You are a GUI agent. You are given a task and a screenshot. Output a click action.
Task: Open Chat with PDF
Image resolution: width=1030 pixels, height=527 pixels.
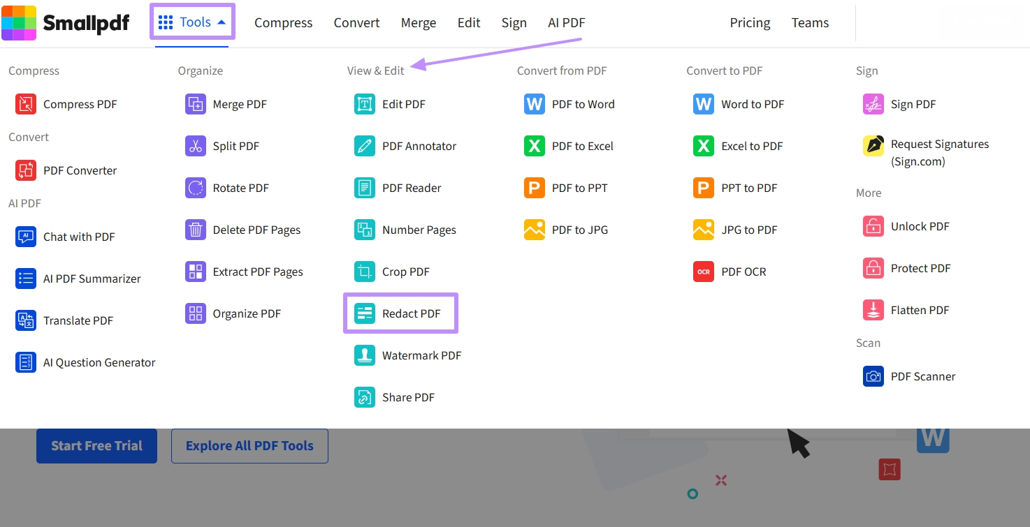click(x=25, y=236)
